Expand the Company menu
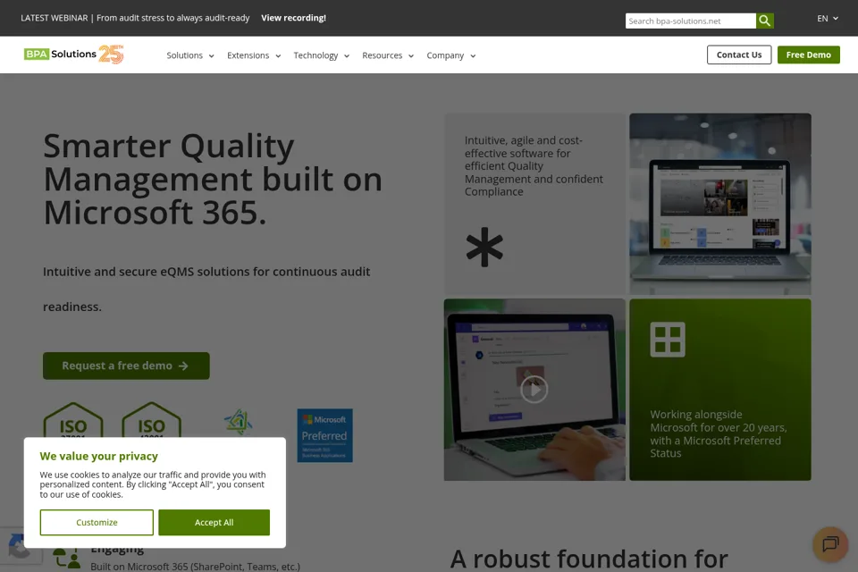This screenshot has width=858, height=572. [x=451, y=55]
